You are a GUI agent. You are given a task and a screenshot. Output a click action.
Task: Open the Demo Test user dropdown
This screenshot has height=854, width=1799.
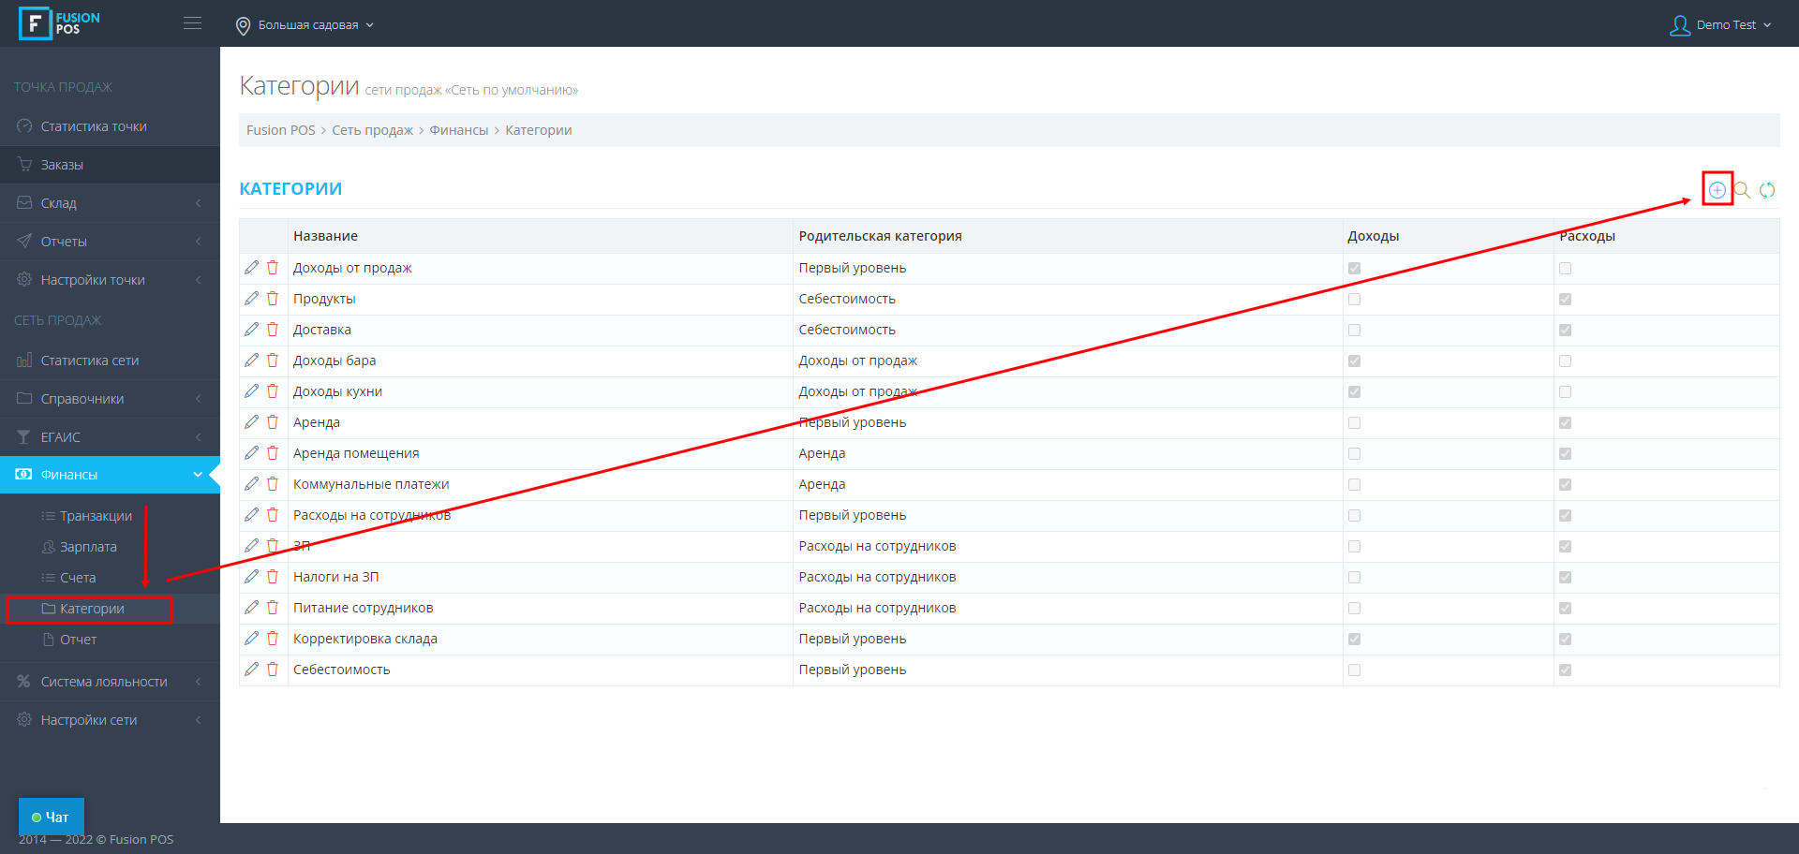pyautogui.click(x=1720, y=25)
